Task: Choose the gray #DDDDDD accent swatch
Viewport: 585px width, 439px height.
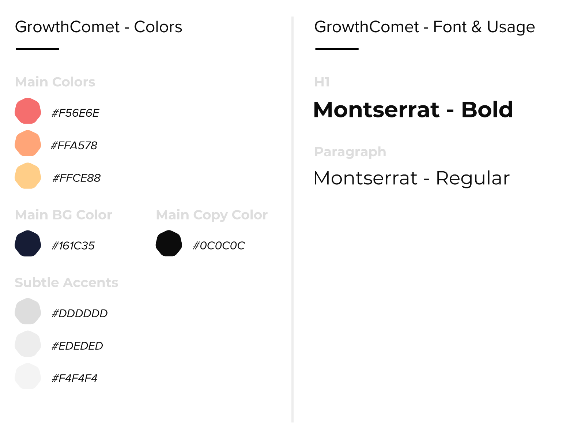Action: pos(28,311)
